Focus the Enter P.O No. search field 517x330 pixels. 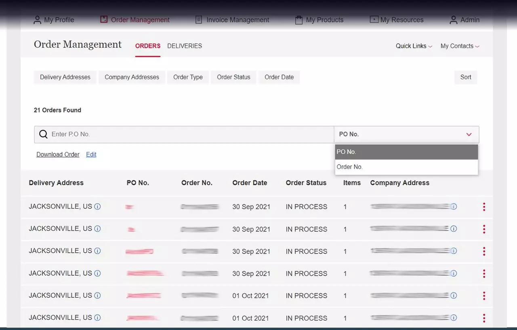(x=190, y=134)
